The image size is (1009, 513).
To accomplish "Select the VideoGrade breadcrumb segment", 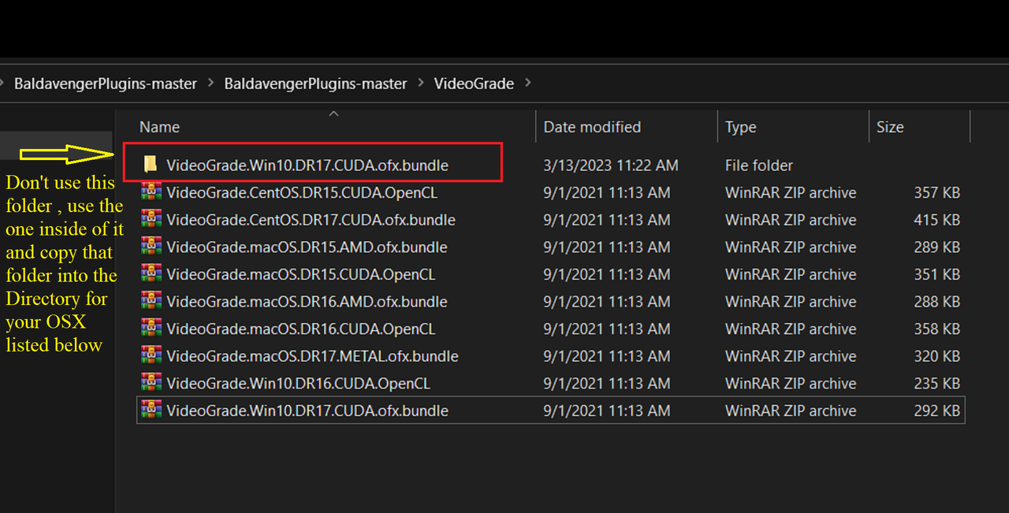I will (x=474, y=83).
